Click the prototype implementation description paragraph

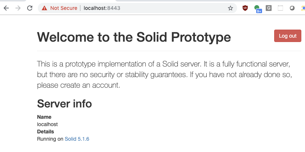(164, 75)
